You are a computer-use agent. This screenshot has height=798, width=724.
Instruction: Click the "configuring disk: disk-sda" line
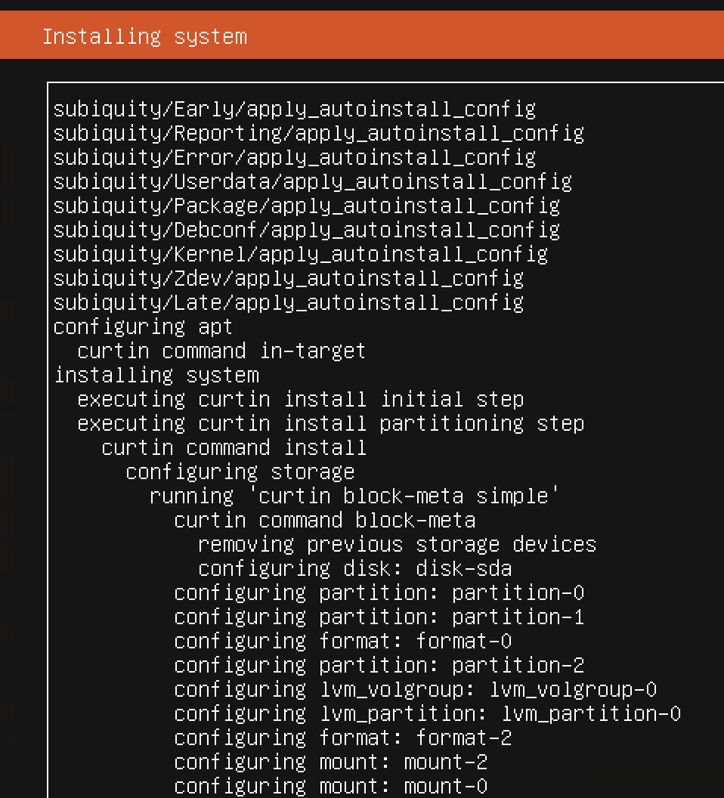pyautogui.click(x=354, y=568)
